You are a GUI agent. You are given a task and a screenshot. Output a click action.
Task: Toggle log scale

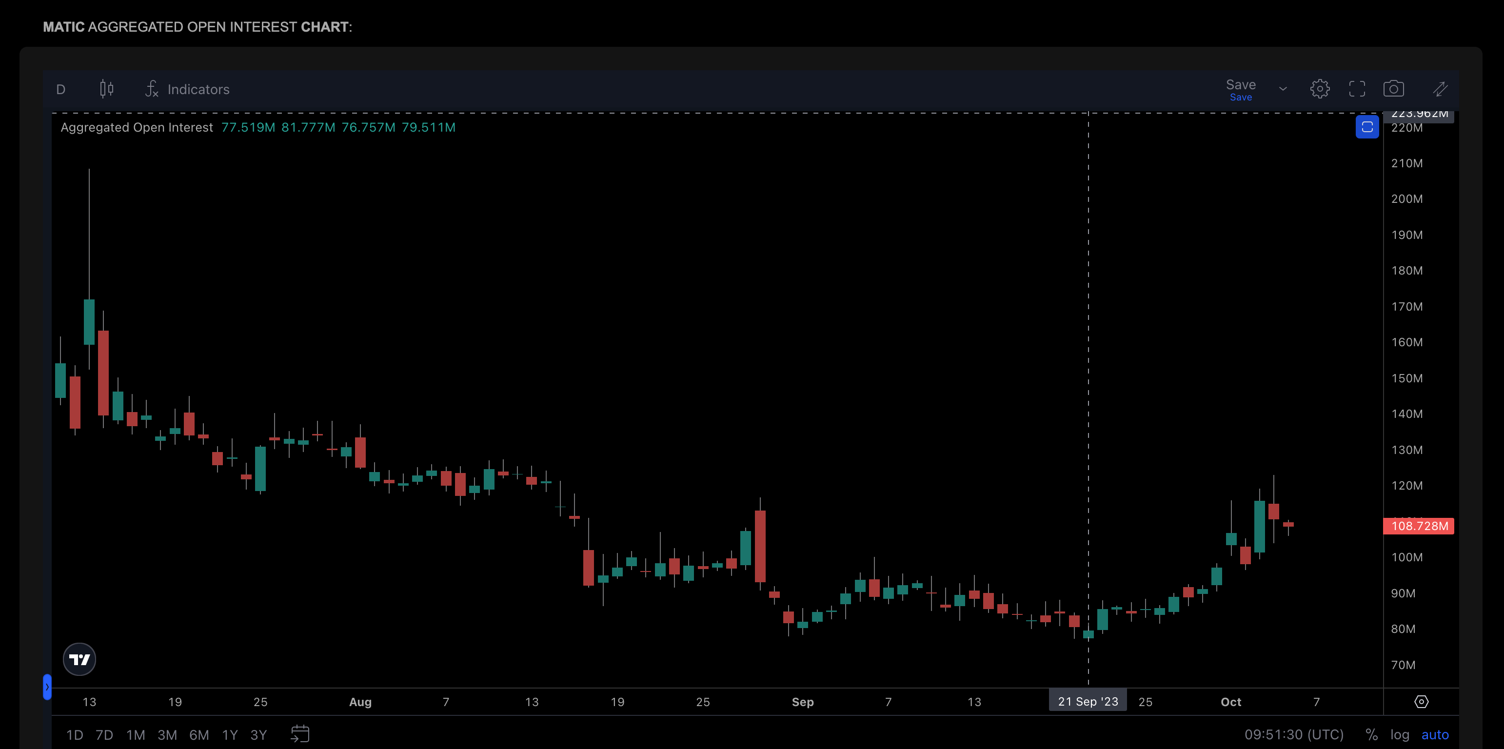pos(1400,734)
